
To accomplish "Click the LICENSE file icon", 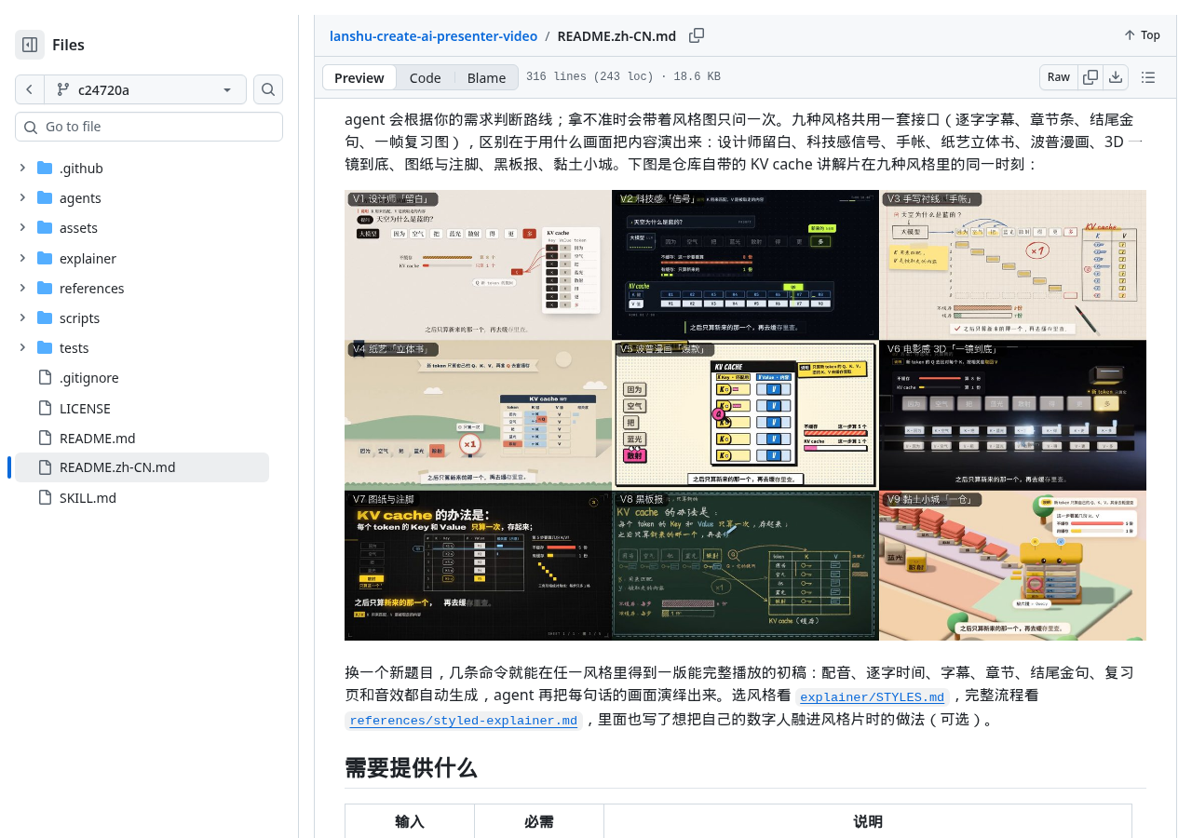I will (x=45, y=408).
